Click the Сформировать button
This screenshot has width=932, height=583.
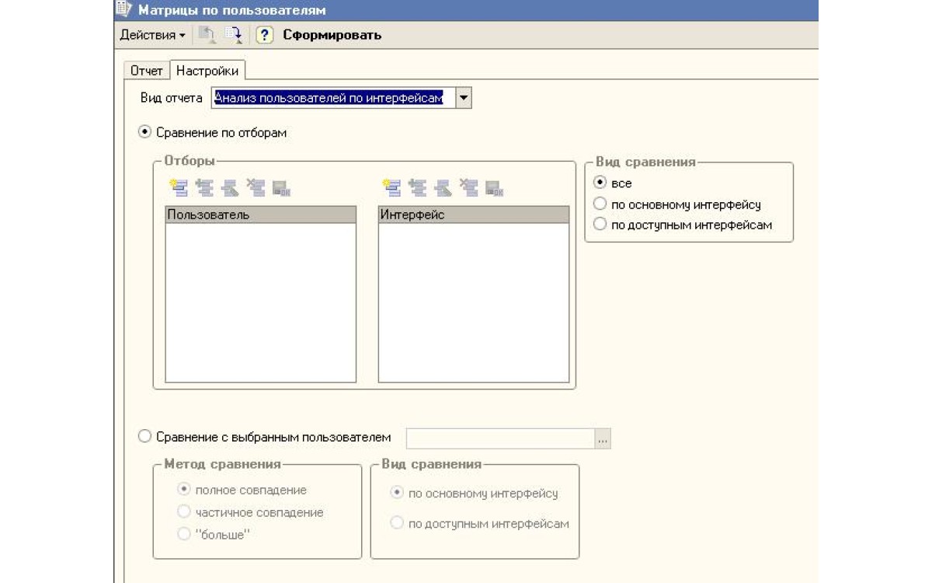tap(332, 35)
